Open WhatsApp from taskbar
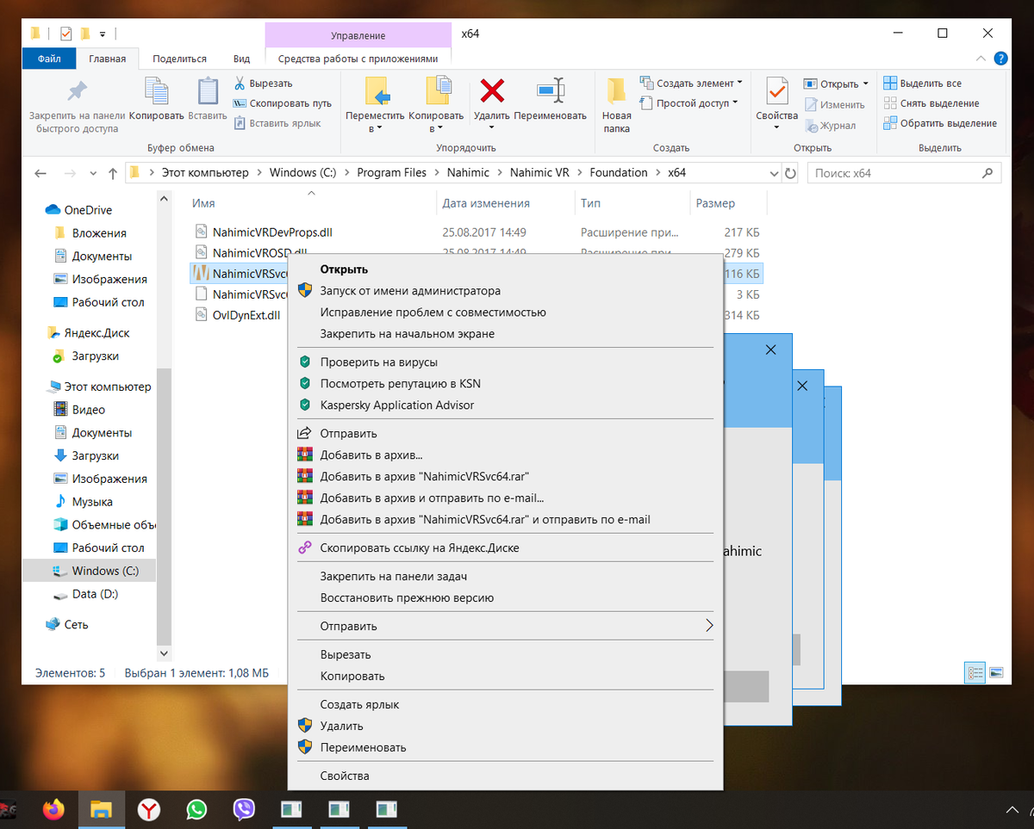This screenshot has height=829, width=1034. point(197,809)
